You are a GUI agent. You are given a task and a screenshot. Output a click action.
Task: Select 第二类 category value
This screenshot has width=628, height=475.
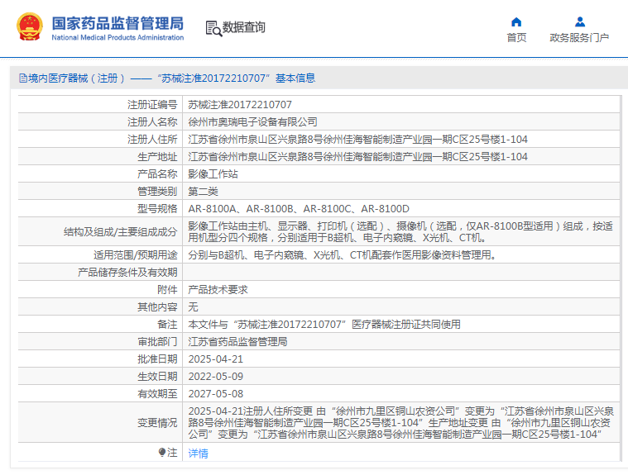[203, 191]
